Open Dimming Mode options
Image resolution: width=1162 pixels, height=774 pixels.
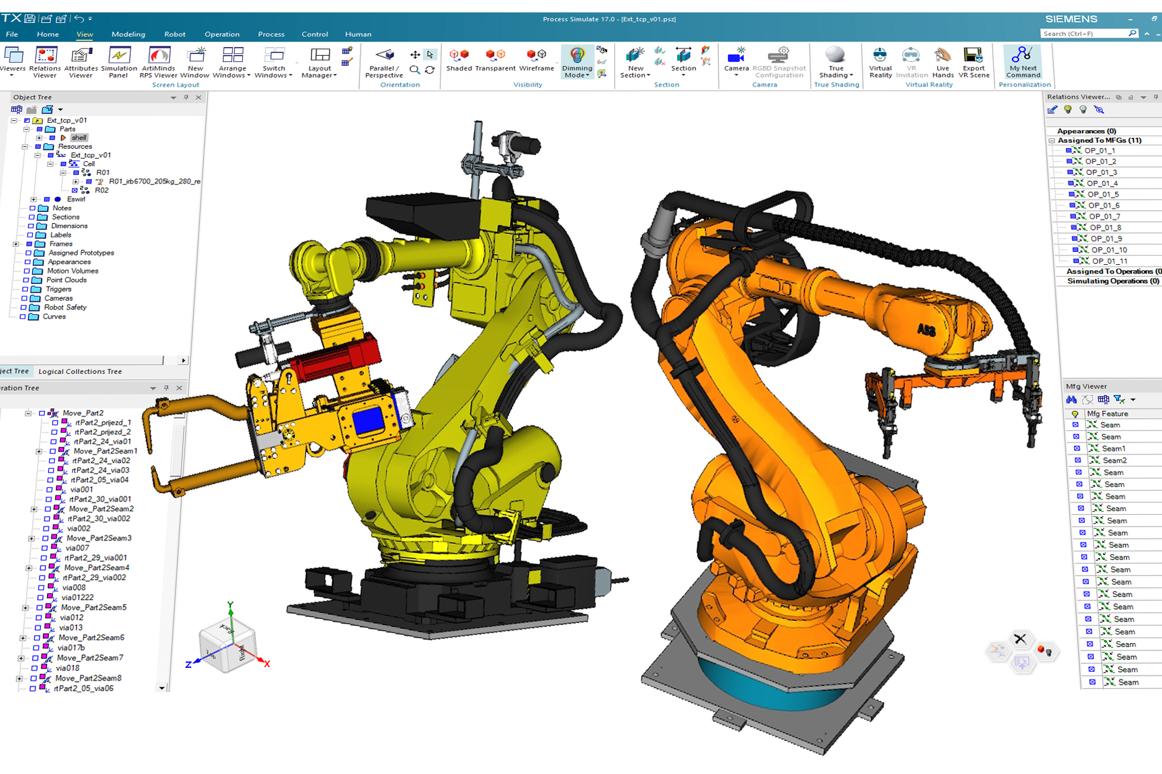coord(577,63)
